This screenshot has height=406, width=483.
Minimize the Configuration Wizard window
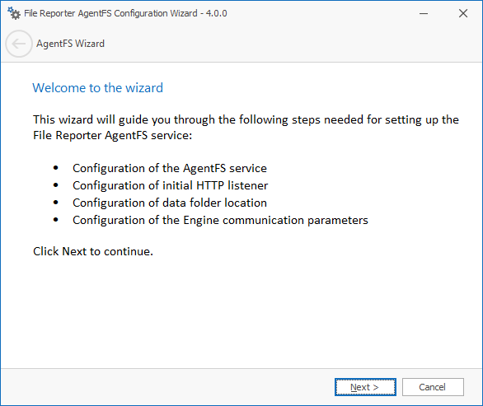(424, 13)
